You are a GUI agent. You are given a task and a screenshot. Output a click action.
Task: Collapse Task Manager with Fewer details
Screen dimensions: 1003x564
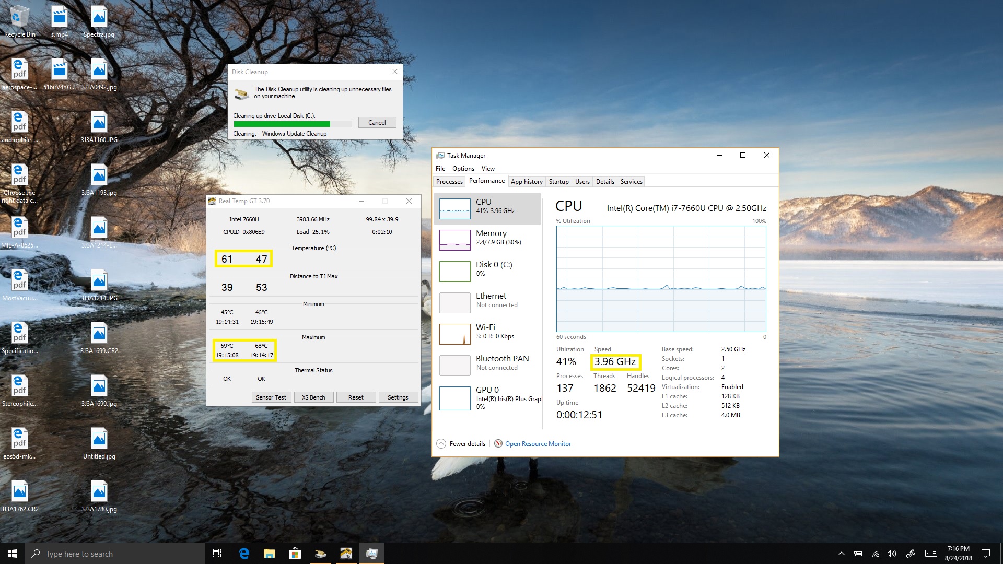(x=461, y=444)
